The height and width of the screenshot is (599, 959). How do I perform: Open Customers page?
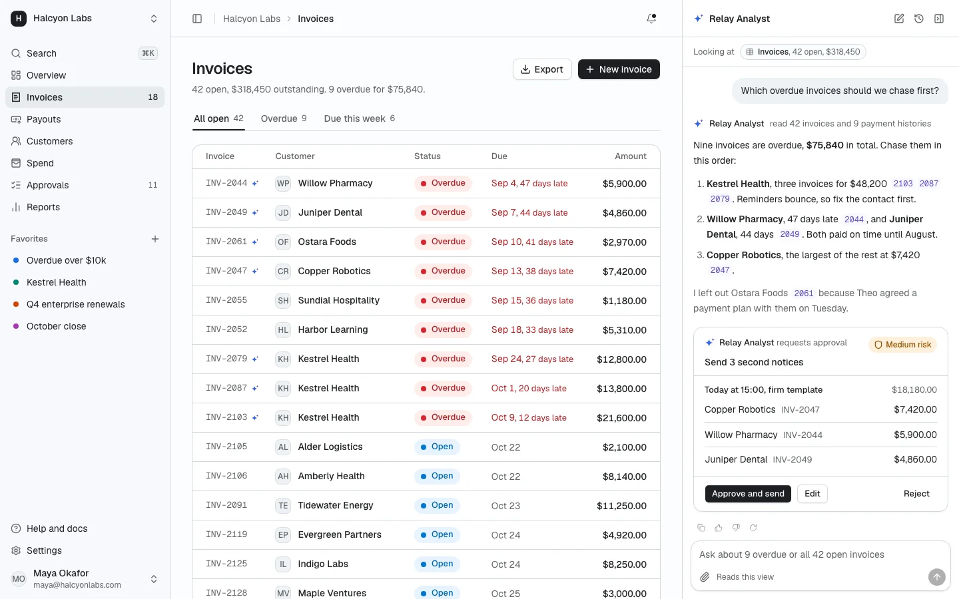[85, 141]
